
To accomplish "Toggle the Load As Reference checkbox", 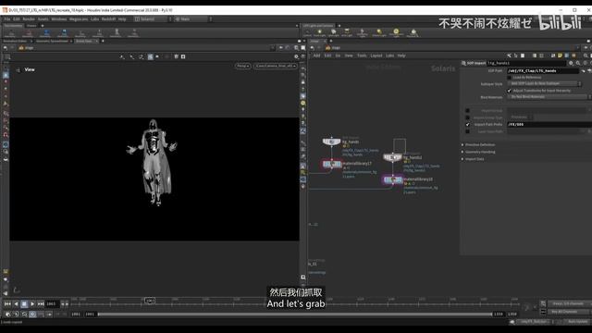I will pos(510,78).
